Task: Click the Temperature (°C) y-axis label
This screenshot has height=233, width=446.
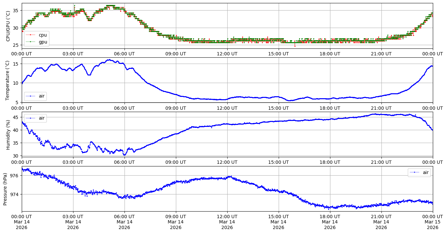Action: [x=8, y=80]
